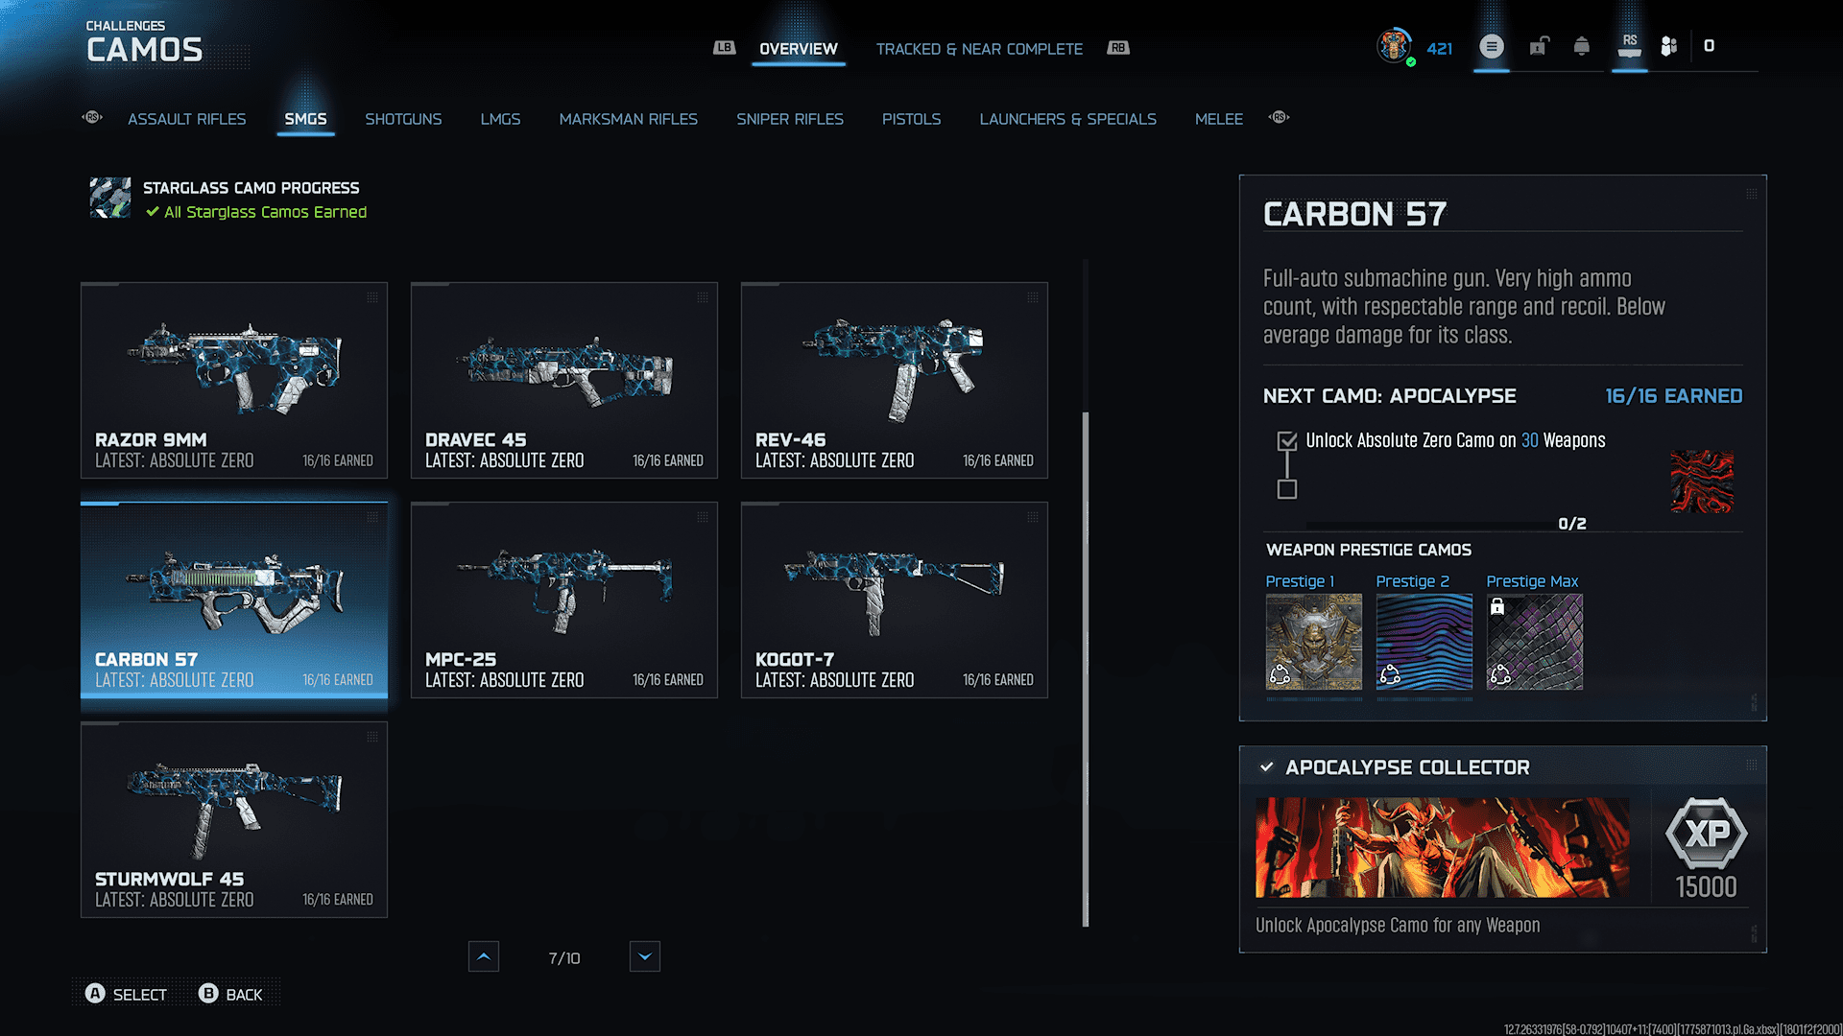Open the Shotguns weapon category tab
The width and height of the screenshot is (1843, 1036).
point(403,119)
